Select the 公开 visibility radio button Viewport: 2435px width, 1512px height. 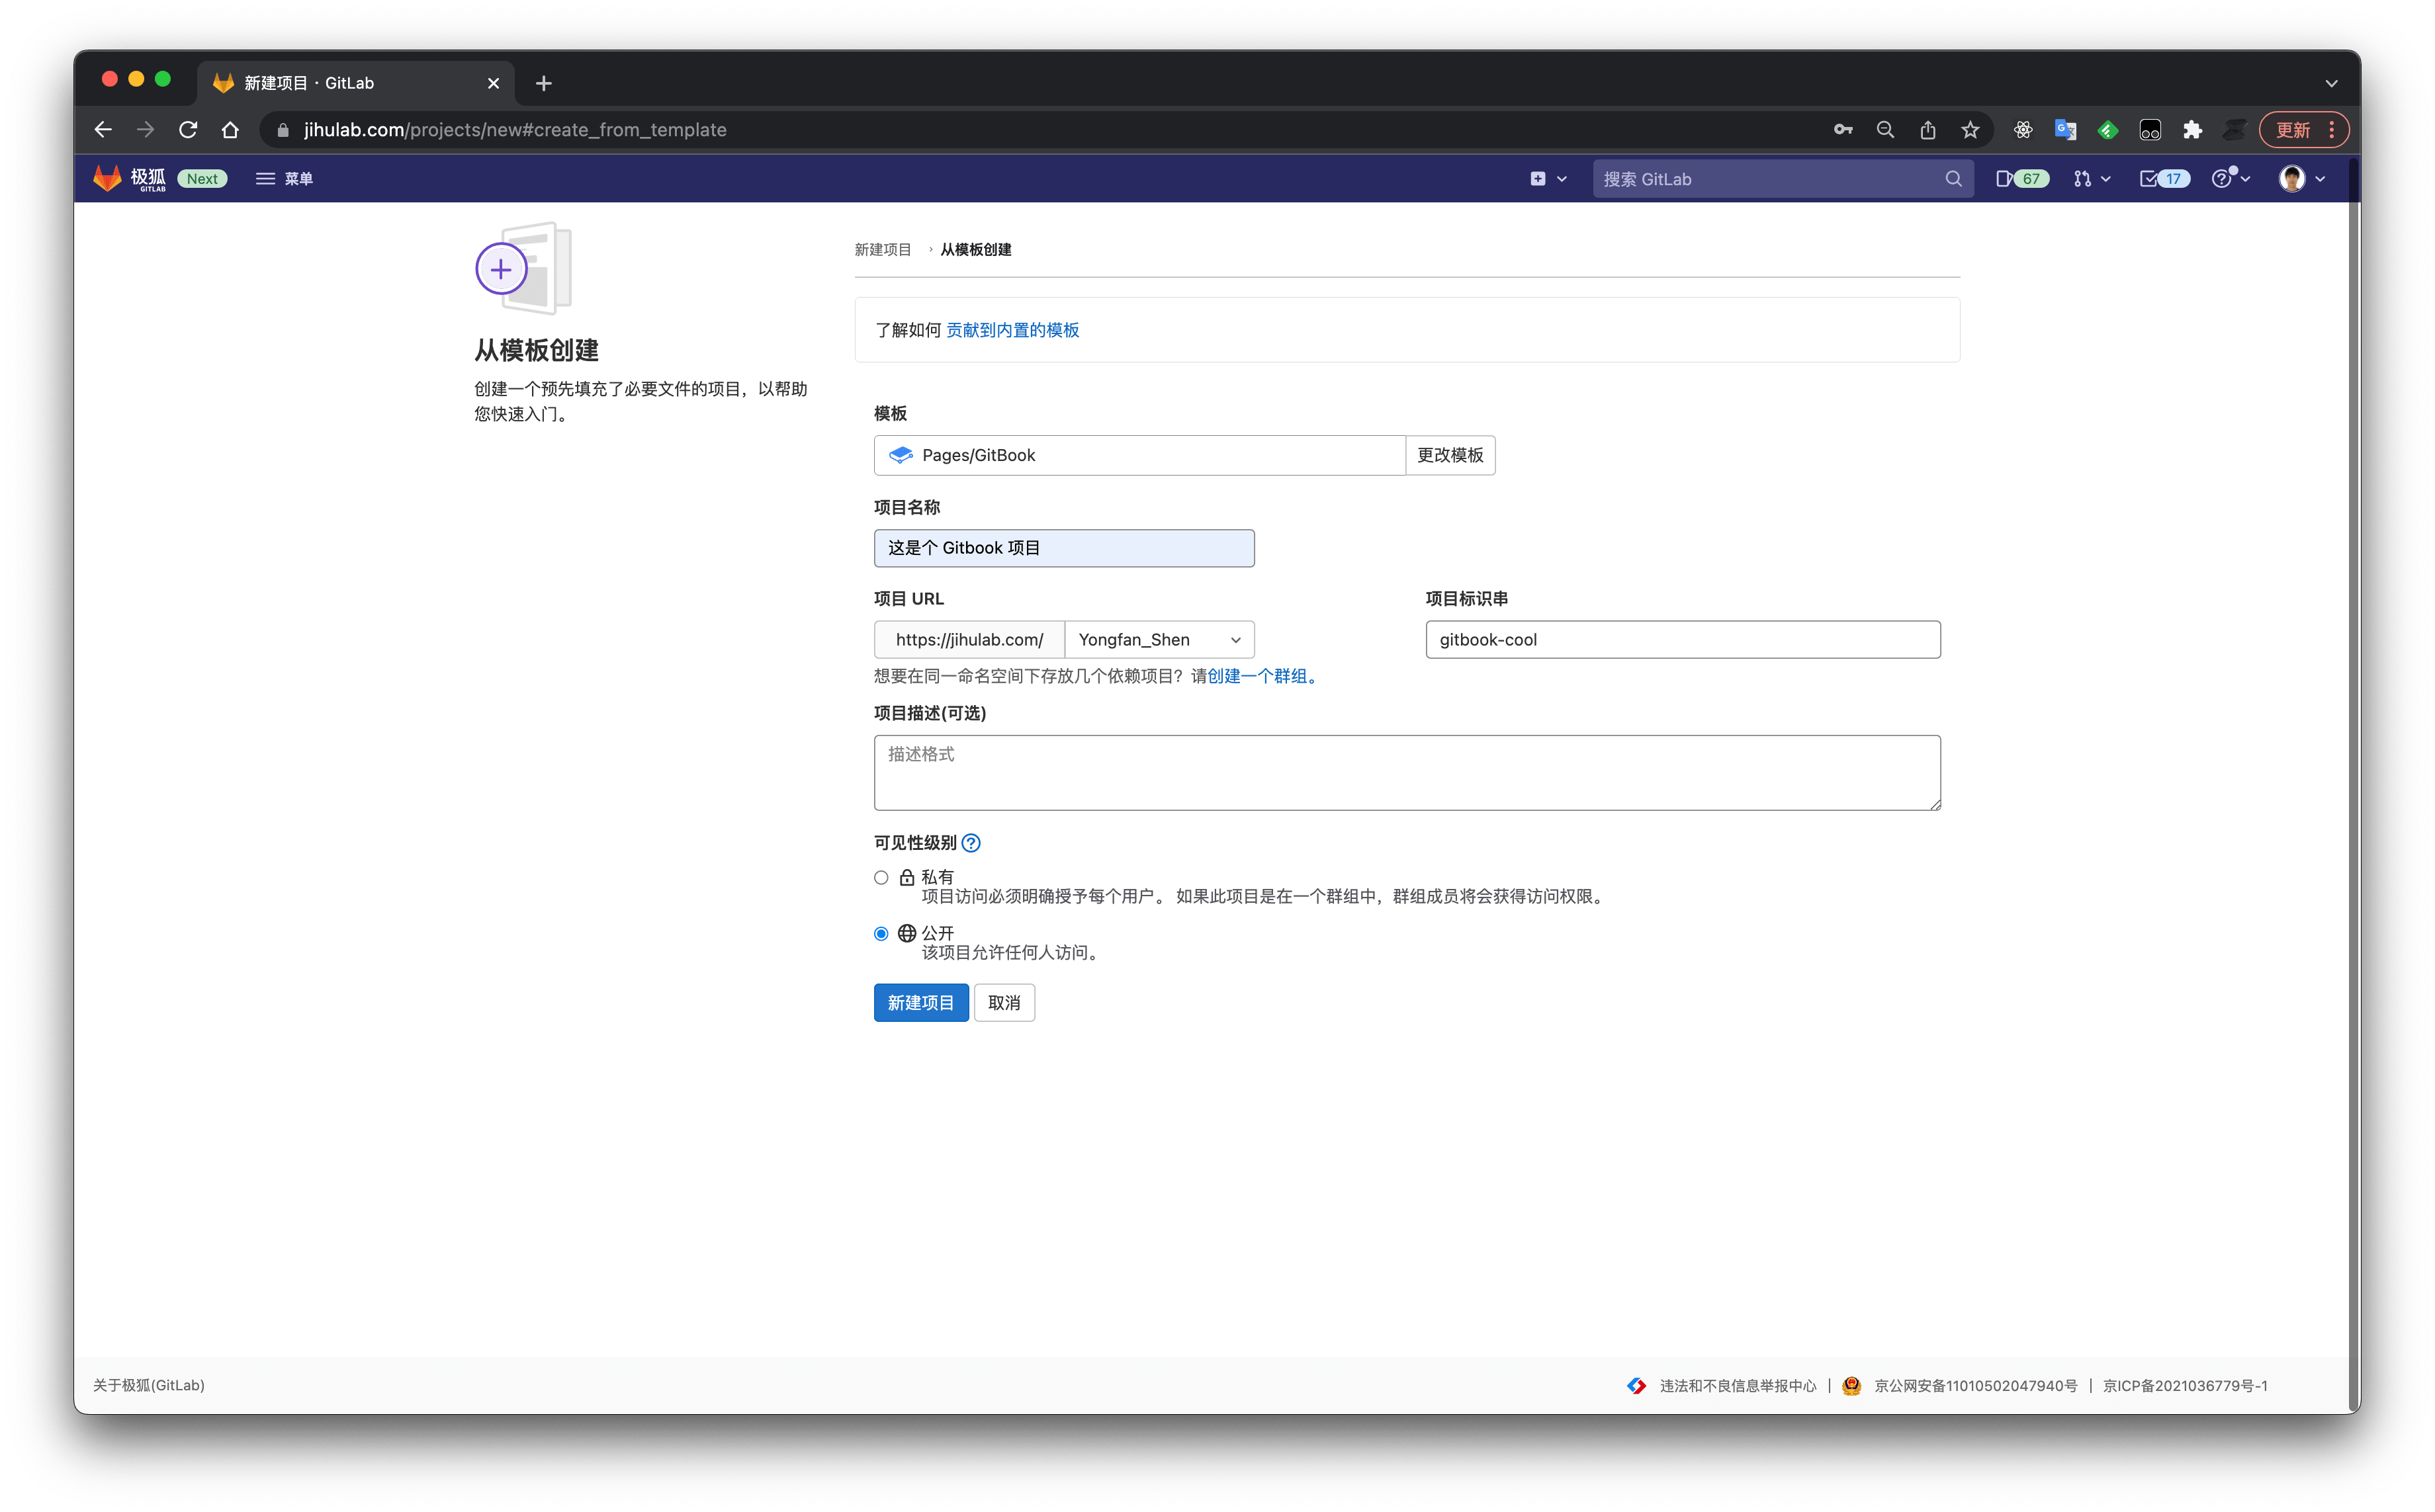pyautogui.click(x=881, y=933)
